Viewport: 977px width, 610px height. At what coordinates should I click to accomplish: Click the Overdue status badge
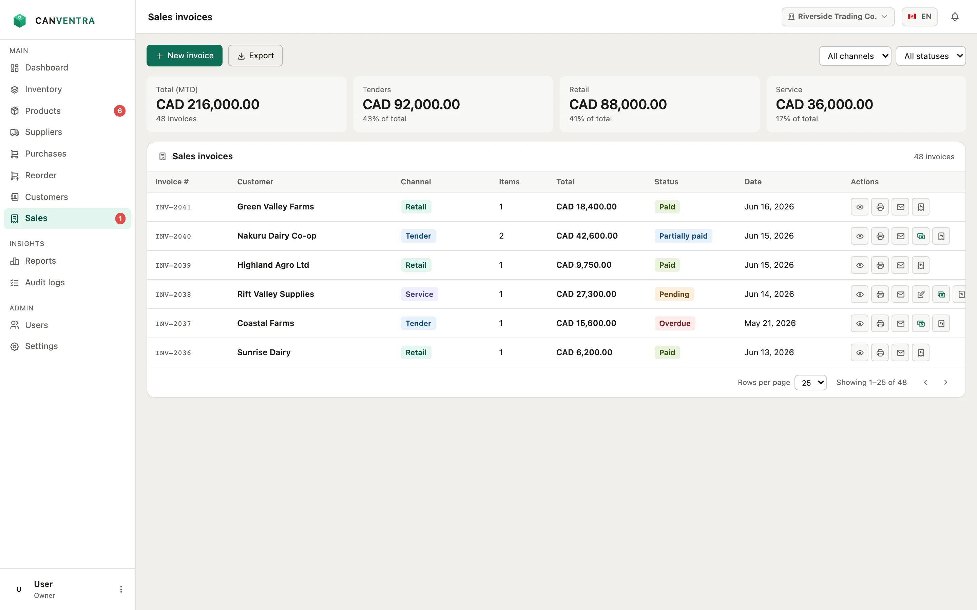(x=675, y=323)
